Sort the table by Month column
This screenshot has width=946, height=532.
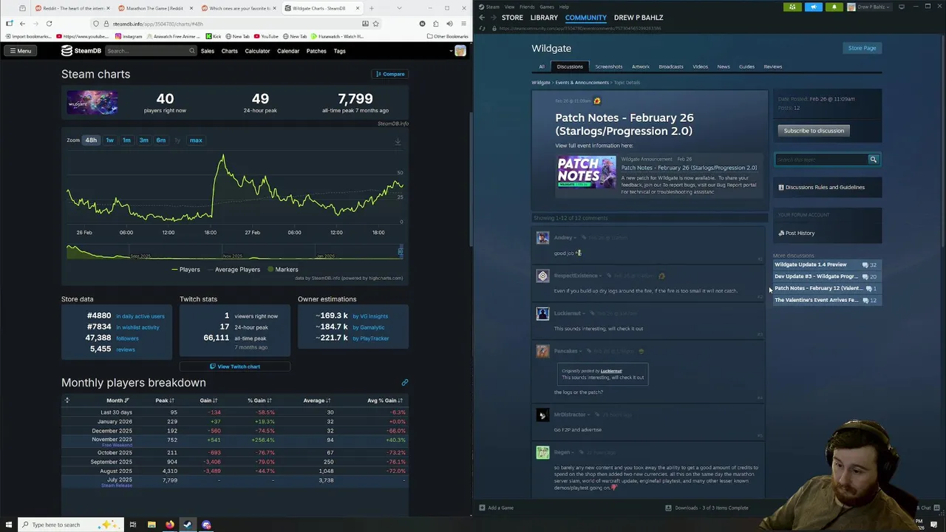tap(118, 400)
